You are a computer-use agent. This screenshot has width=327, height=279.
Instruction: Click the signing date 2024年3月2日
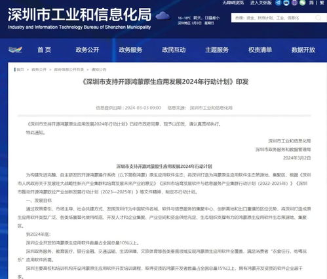point(297,158)
